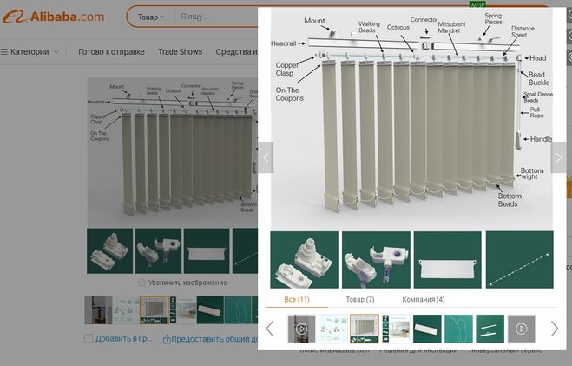Screen dimensions: 572x366
Task: Click Увеличить изображение magnifier icon
Action: (142, 283)
